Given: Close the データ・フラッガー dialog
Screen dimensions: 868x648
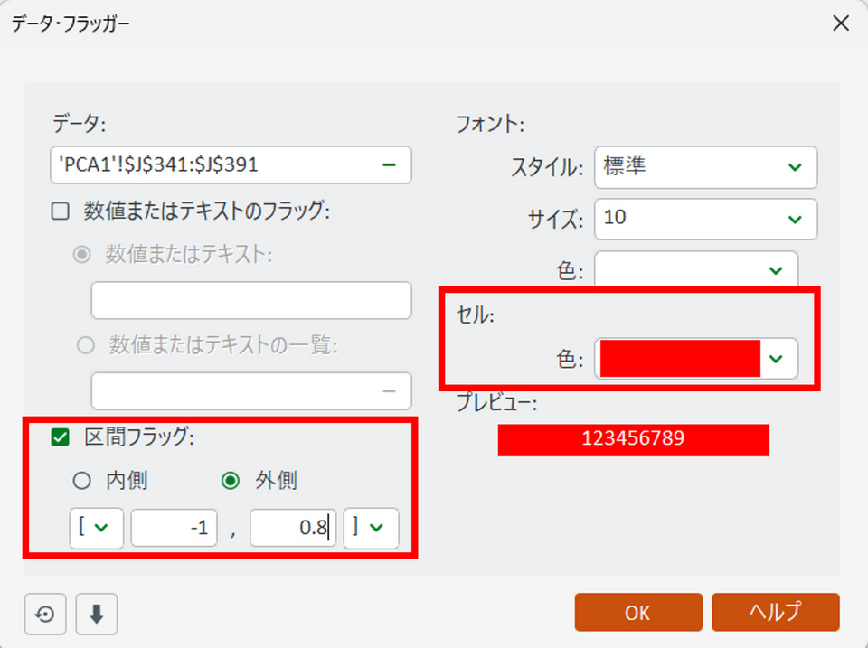Looking at the screenshot, I should [840, 23].
